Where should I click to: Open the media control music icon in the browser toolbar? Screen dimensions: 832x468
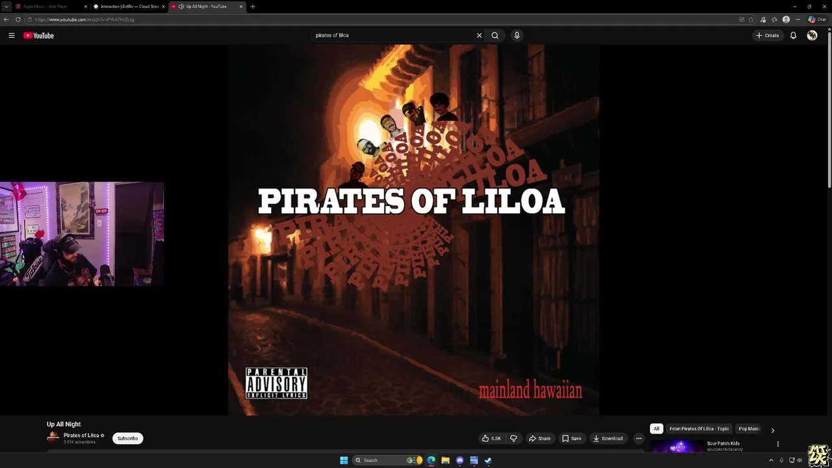coord(763,19)
